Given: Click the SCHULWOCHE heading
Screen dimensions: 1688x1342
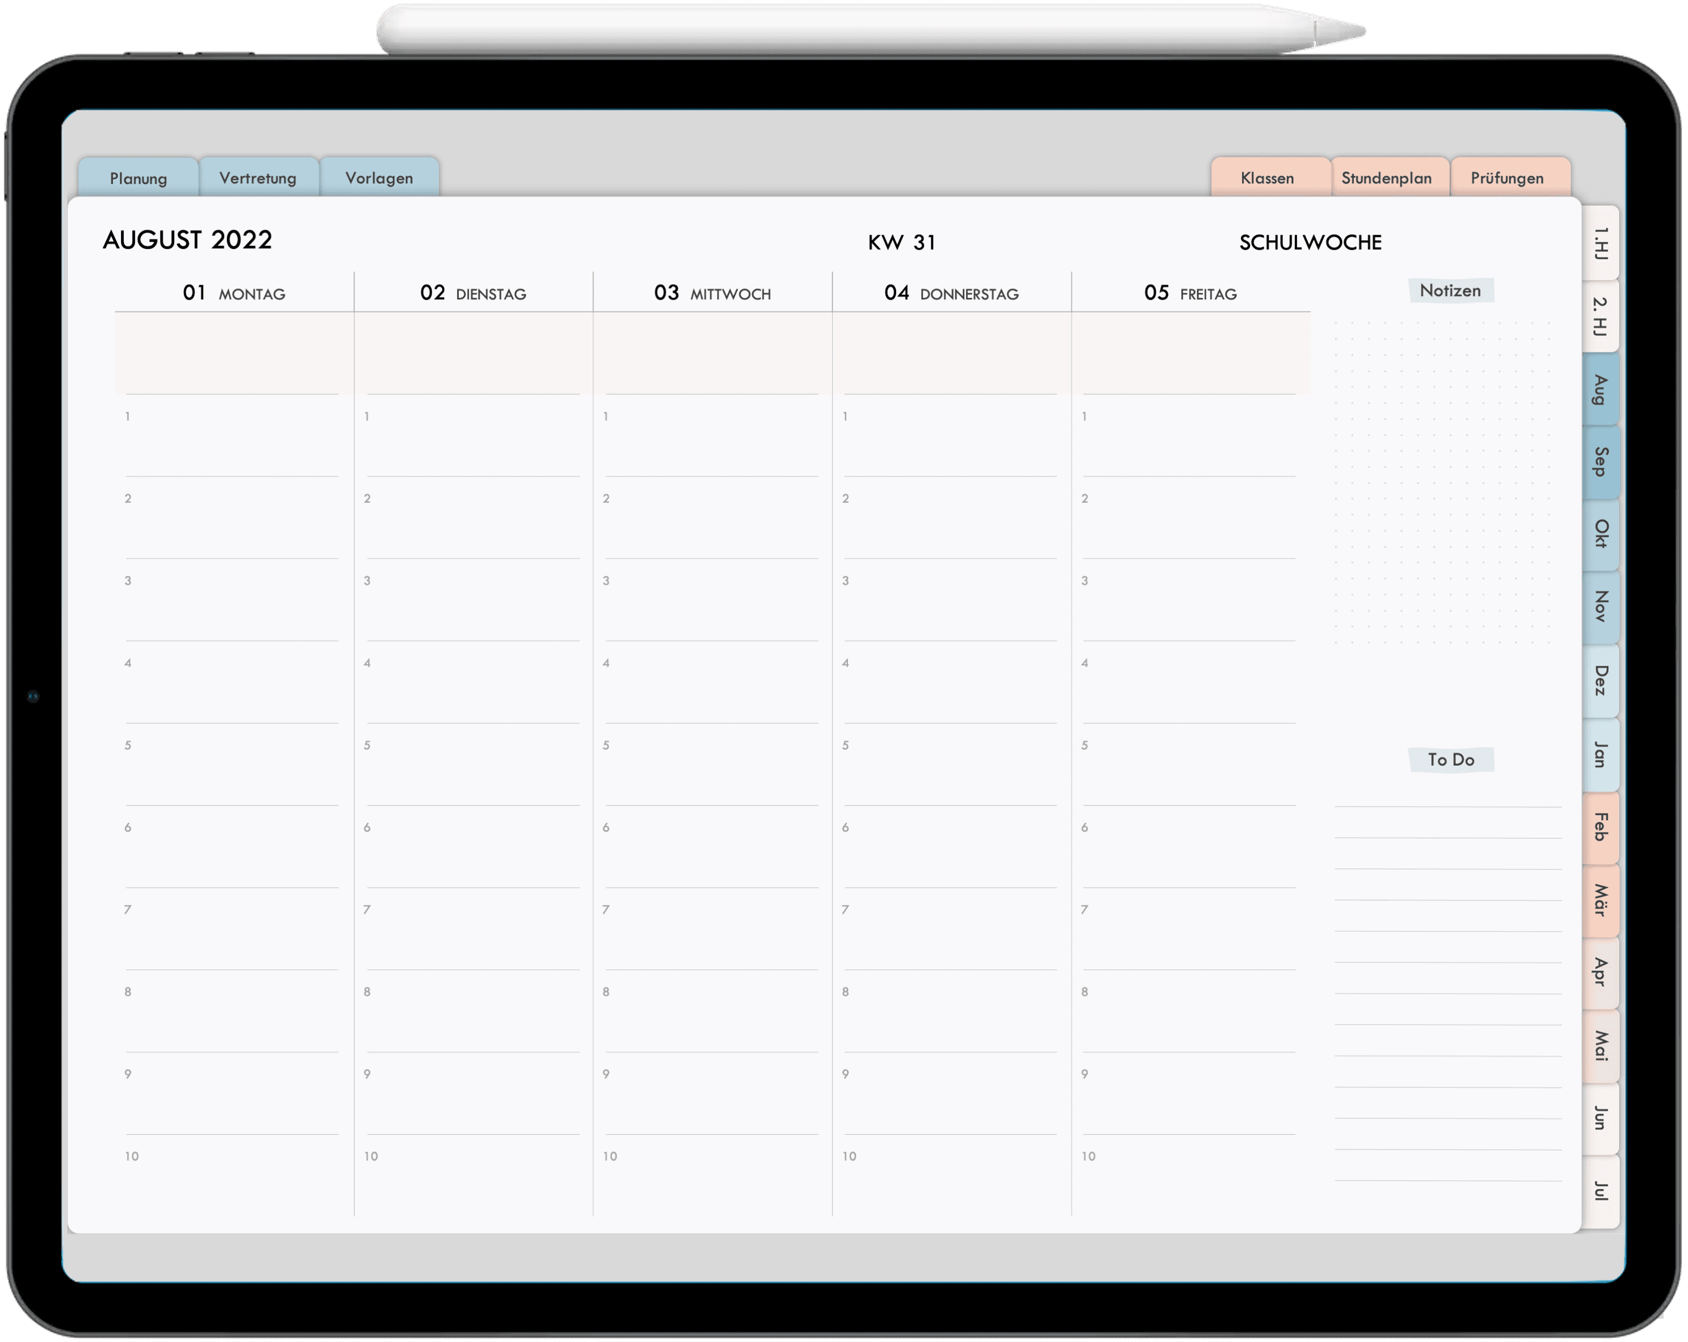Looking at the screenshot, I should click(x=1312, y=242).
